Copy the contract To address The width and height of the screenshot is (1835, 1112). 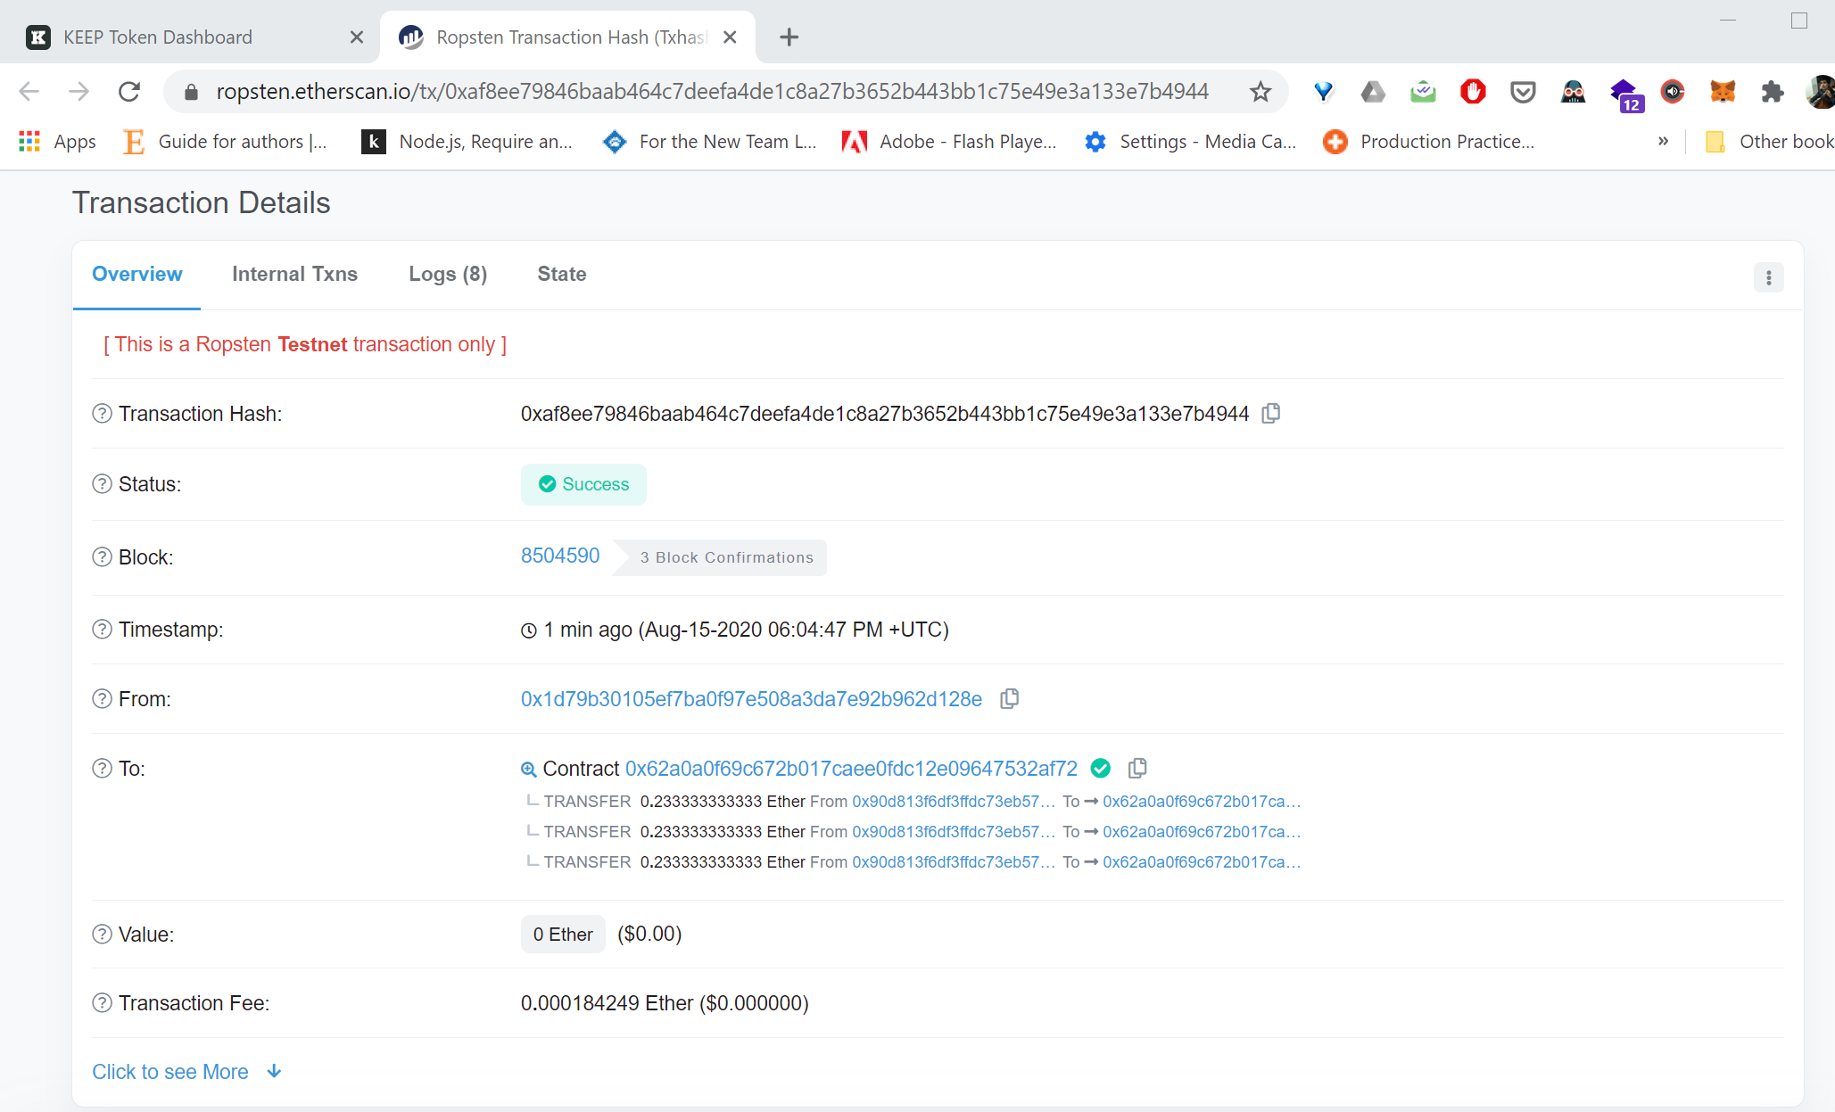(x=1137, y=768)
